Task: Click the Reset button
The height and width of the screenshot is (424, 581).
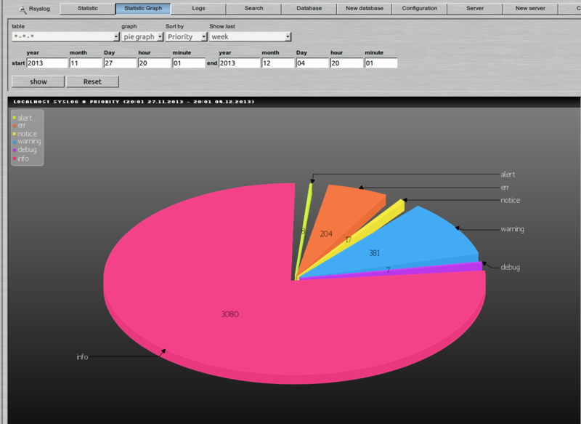Action: (93, 81)
